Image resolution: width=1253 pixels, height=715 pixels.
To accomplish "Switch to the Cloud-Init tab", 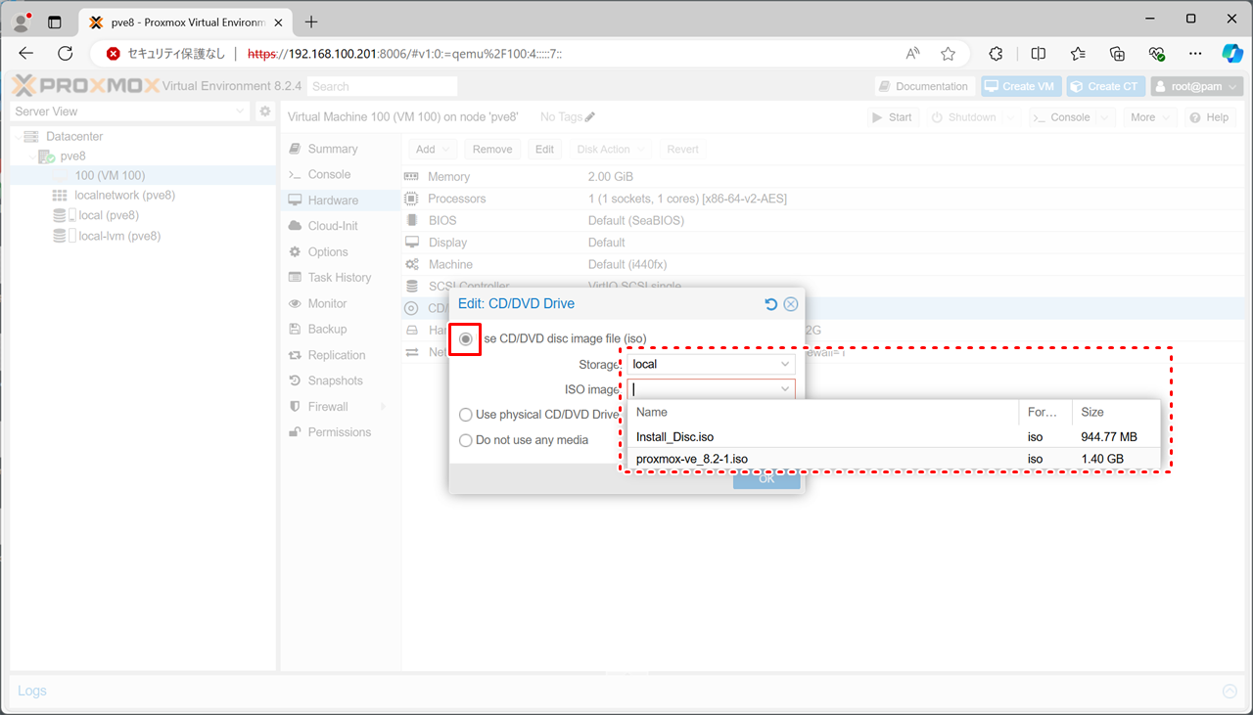I will click(x=333, y=226).
